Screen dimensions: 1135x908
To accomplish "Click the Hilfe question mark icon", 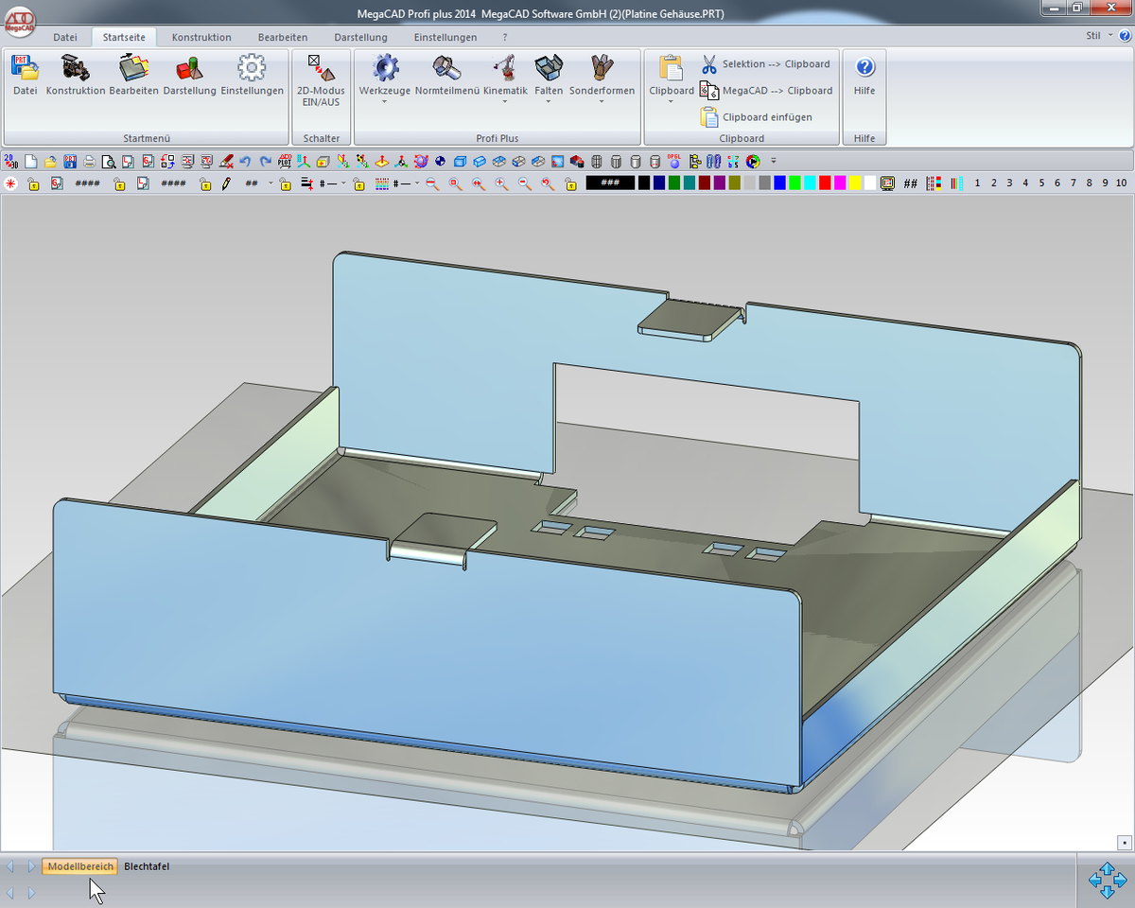I will [x=864, y=68].
